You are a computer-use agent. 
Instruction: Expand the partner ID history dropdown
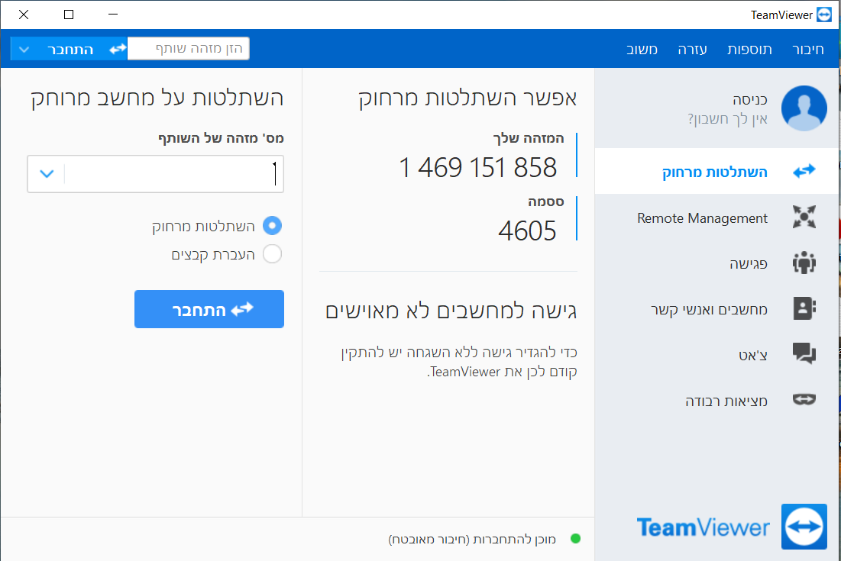(x=47, y=174)
